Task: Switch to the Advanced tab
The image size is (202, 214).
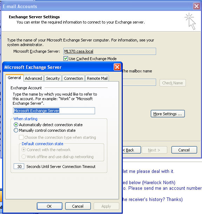Action: [34, 78]
